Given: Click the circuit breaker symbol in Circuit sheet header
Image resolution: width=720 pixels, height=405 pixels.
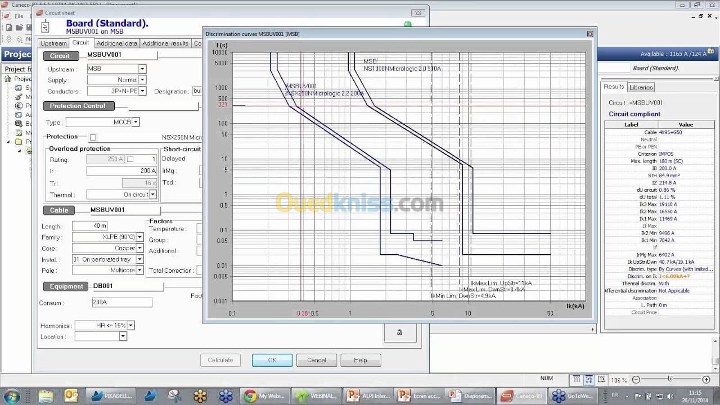Looking at the screenshot, I should point(46,26).
